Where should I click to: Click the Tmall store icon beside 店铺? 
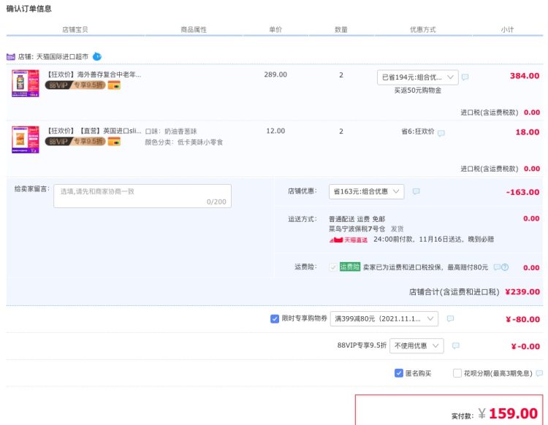coord(10,56)
